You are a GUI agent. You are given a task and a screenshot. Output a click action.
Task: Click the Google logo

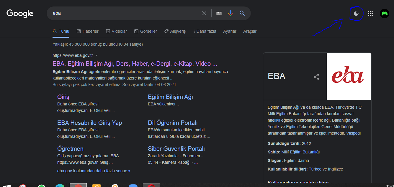pyautogui.click(x=20, y=13)
